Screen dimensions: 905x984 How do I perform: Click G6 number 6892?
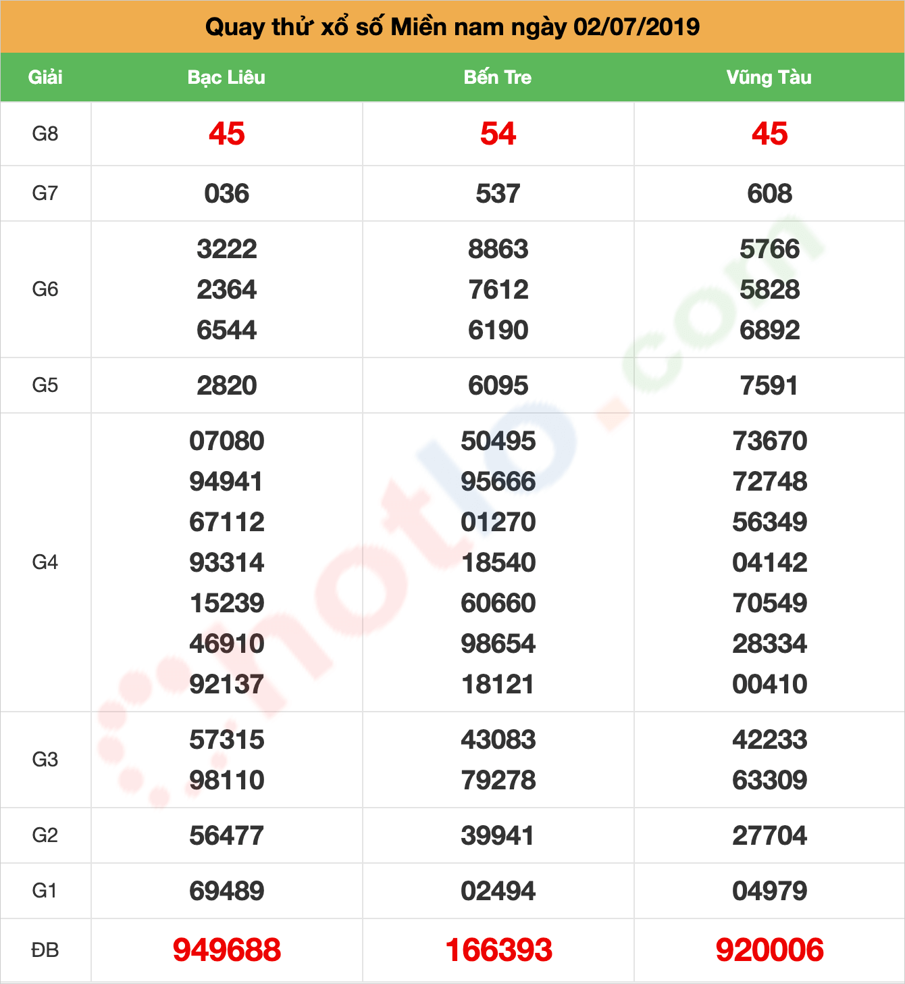(770, 330)
